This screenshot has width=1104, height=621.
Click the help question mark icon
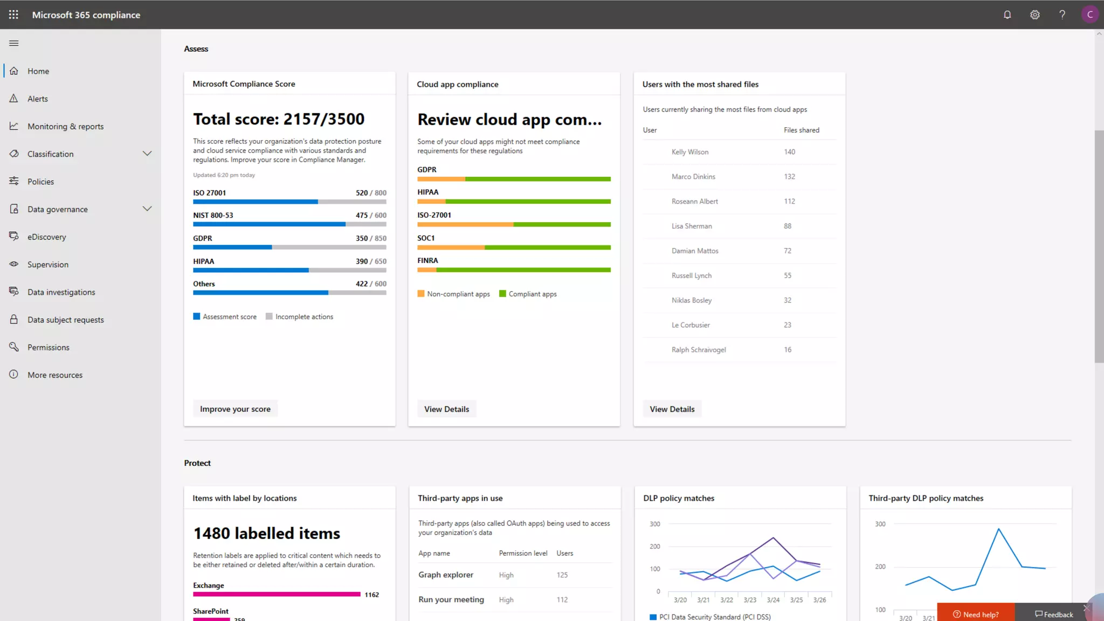click(1062, 15)
